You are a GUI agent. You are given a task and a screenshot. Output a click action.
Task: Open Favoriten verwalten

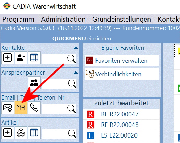[x=122, y=60]
